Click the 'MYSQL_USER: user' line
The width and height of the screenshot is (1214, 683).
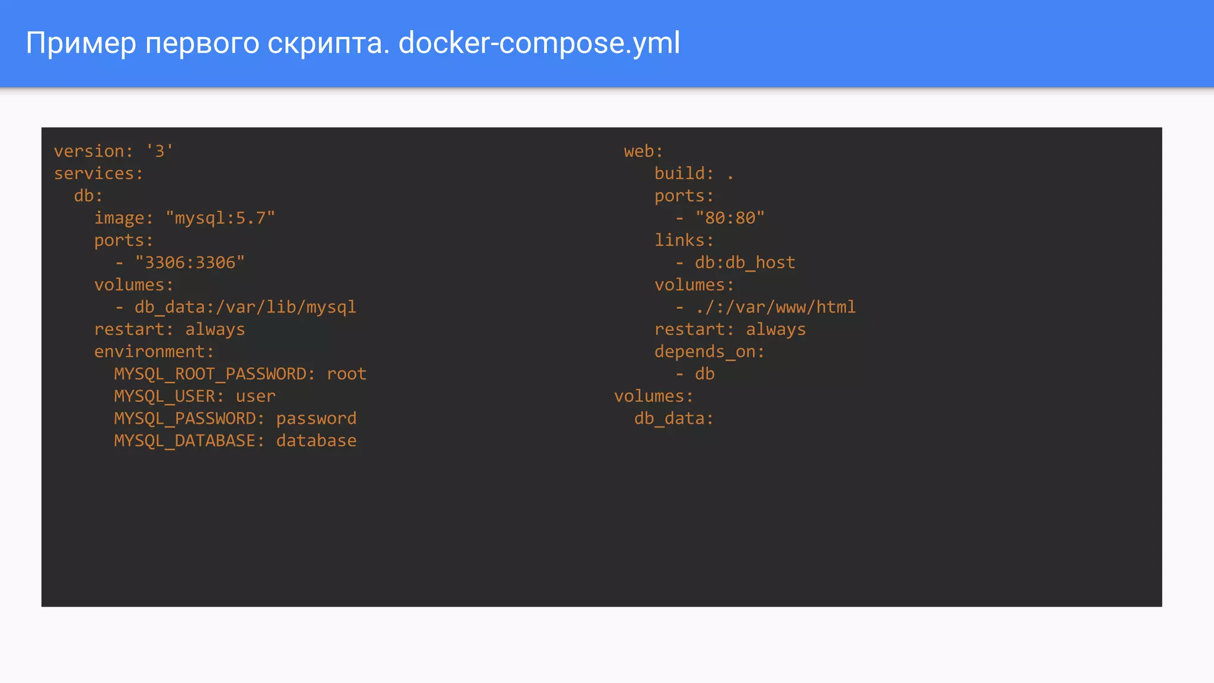tap(194, 396)
